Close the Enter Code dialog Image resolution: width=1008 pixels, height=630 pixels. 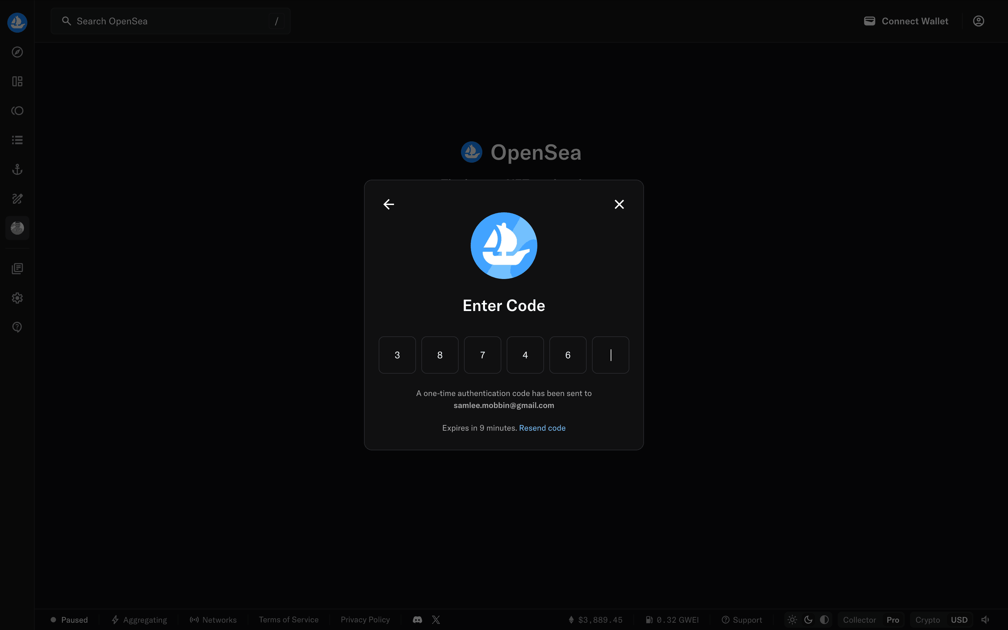tap(619, 204)
